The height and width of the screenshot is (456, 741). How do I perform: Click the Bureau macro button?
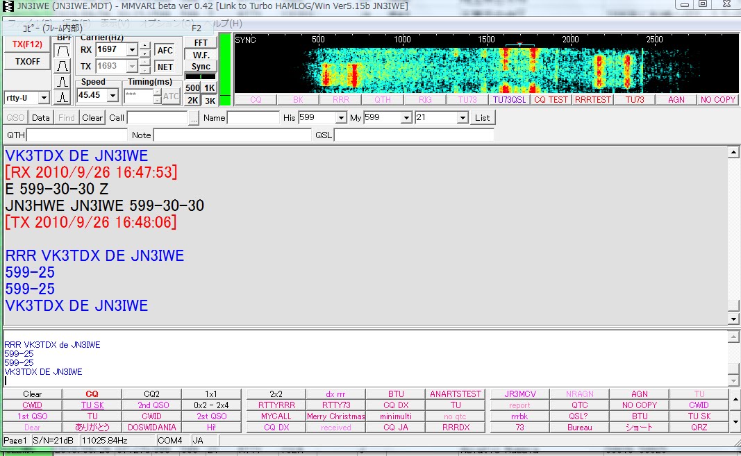[579, 427]
